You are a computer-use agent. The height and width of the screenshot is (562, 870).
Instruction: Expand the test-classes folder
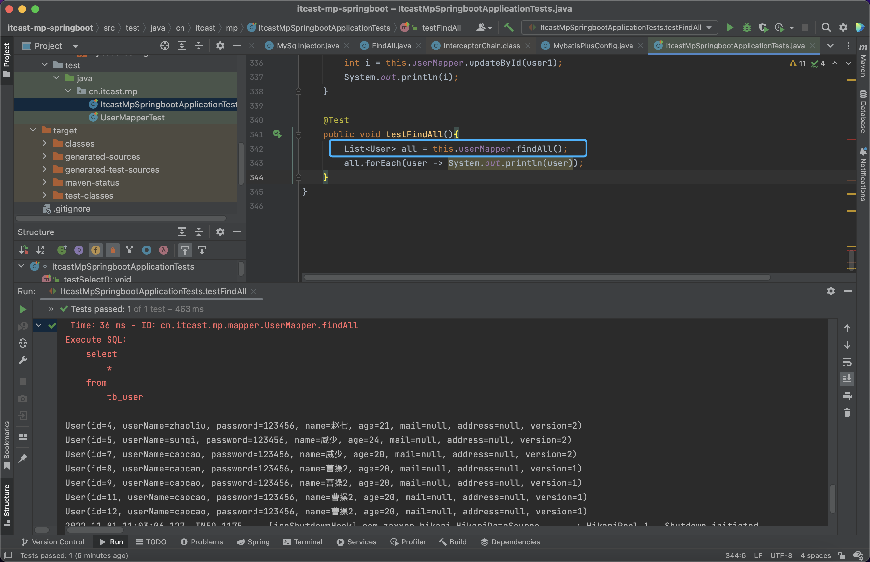(x=45, y=196)
